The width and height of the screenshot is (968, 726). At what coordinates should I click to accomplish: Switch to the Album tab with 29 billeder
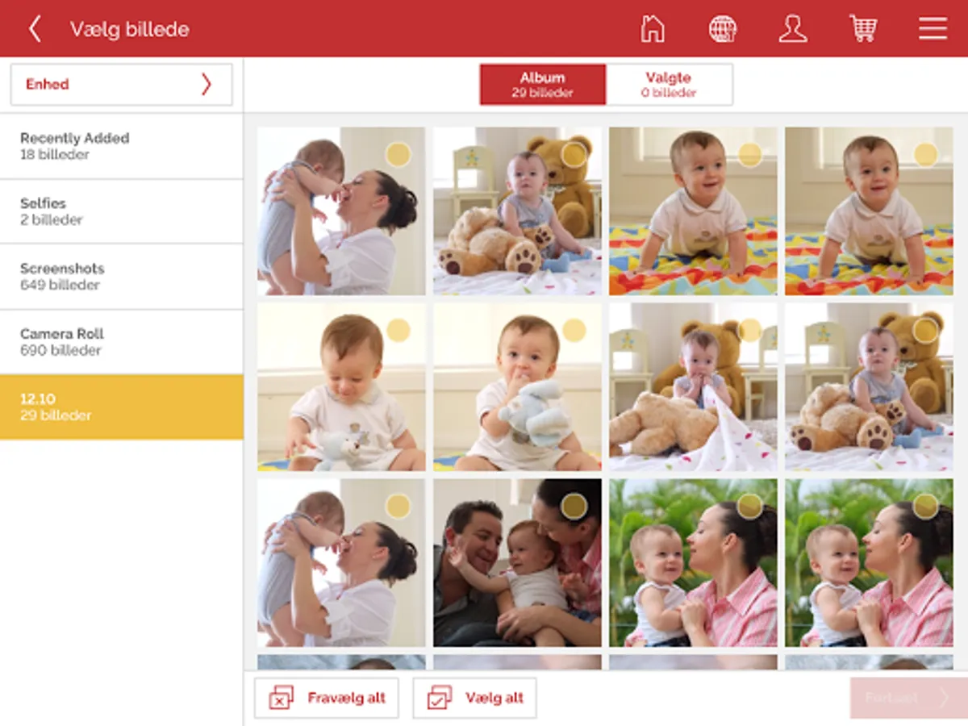(542, 85)
